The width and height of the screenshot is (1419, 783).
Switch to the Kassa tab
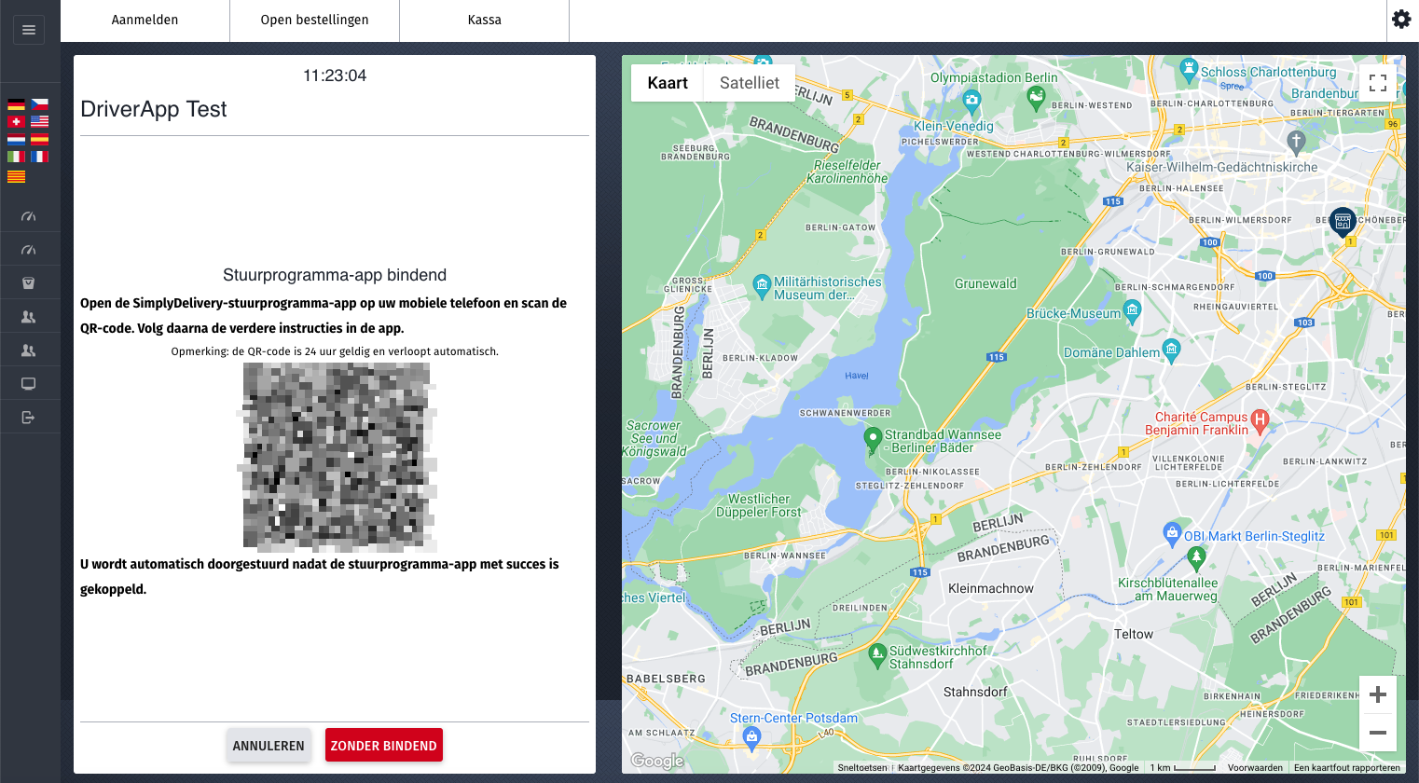(x=485, y=20)
